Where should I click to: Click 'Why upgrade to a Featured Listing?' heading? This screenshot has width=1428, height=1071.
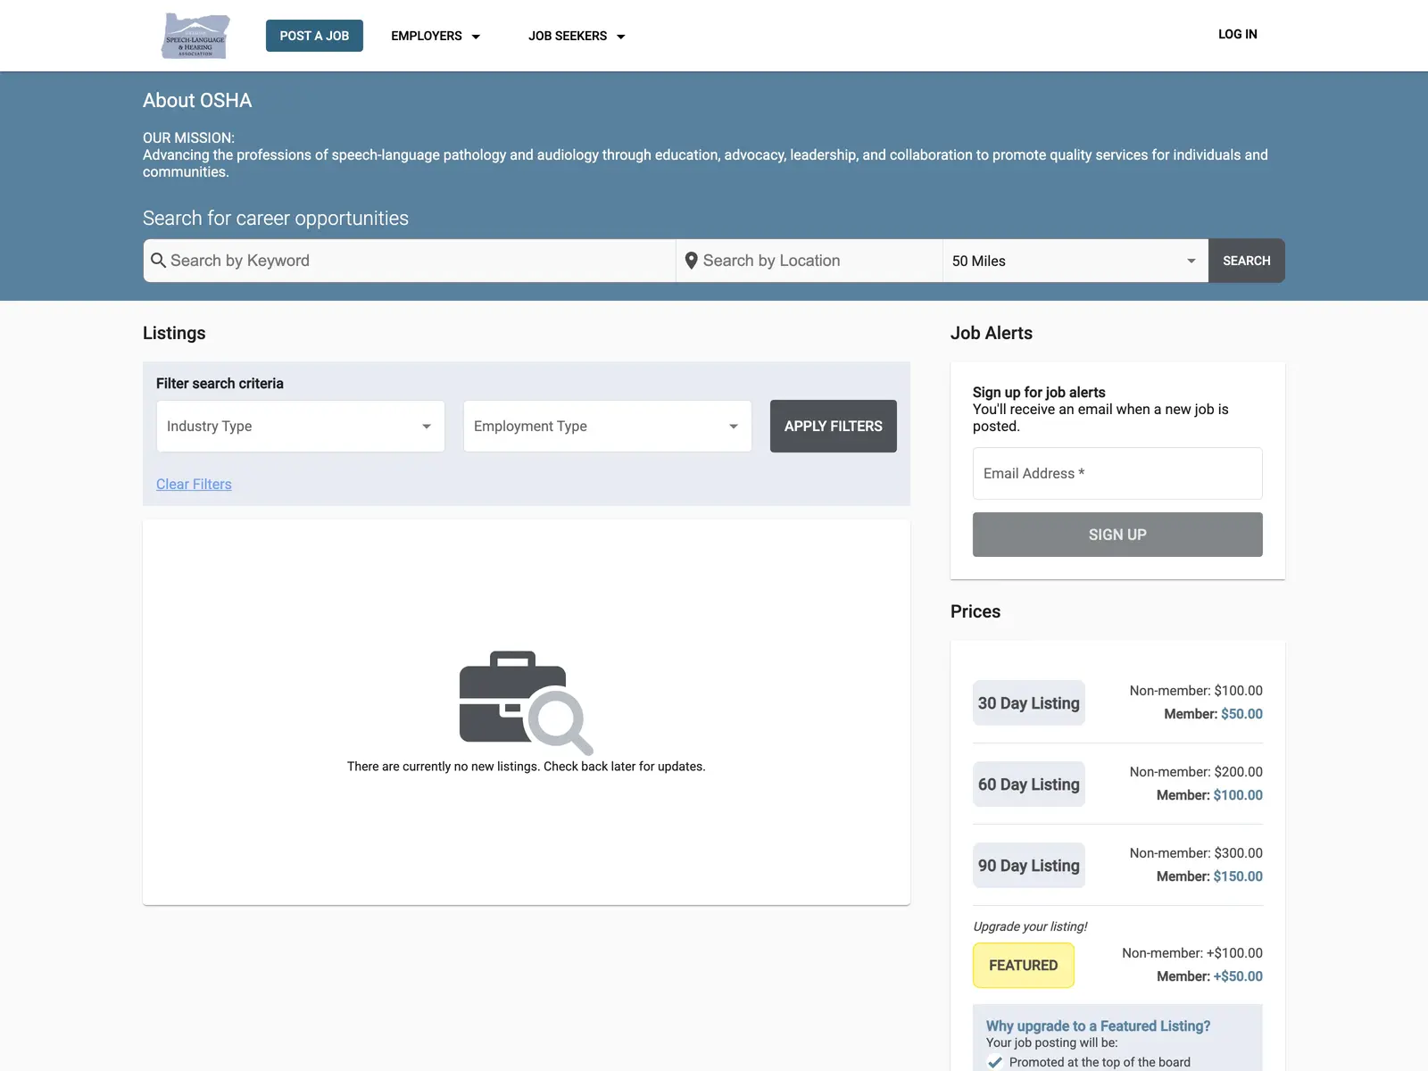pyautogui.click(x=1098, y=1026)
